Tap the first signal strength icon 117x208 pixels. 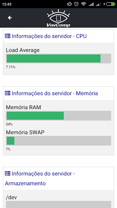pyautogui.click(x=91, y=4)
